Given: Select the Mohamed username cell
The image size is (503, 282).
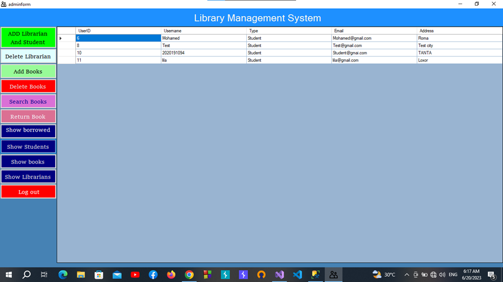Looking at the screenshot, I should pyautogui.click(x=204, y=38).
